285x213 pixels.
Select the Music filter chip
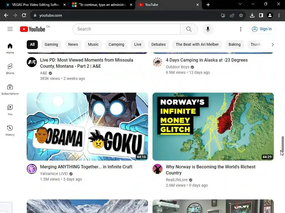pyautogui.click(x=93, y=45)
